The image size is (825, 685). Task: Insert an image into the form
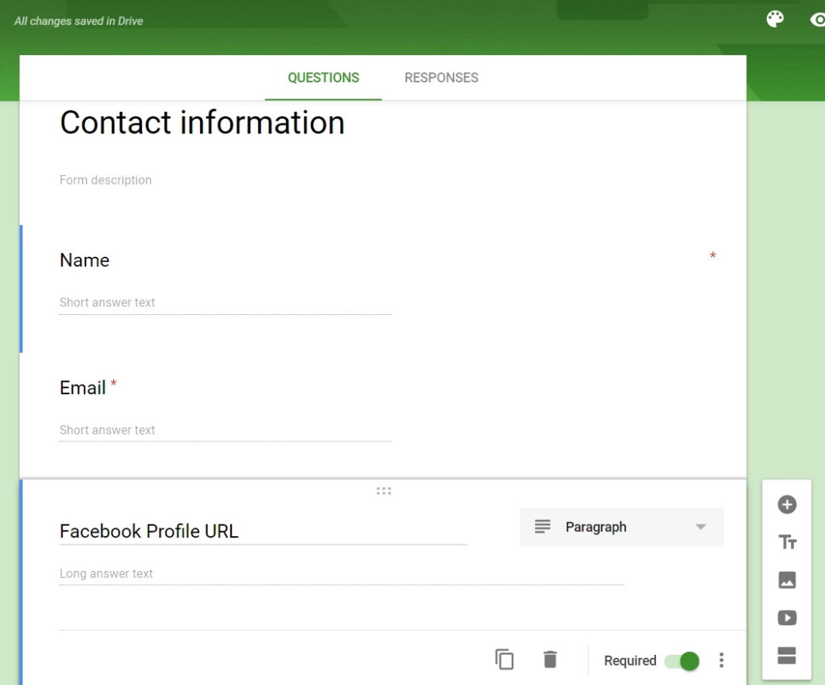tap(786, 579)
